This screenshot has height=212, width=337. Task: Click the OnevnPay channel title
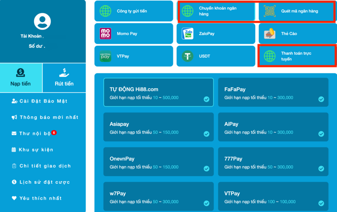pyautogui.click(x=122, y=159)
